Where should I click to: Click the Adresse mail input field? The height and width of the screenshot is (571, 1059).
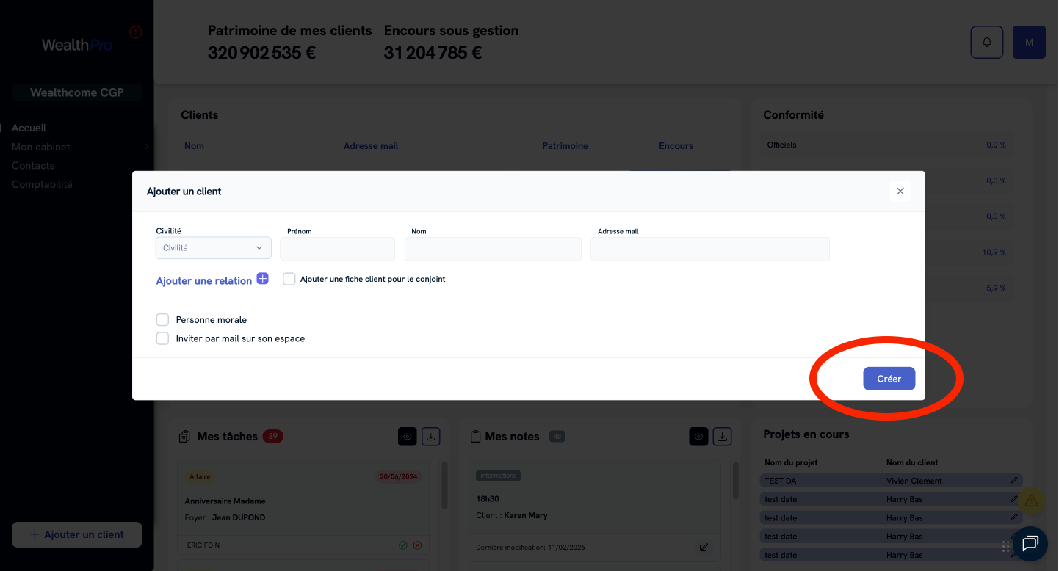tap(709, 249)
